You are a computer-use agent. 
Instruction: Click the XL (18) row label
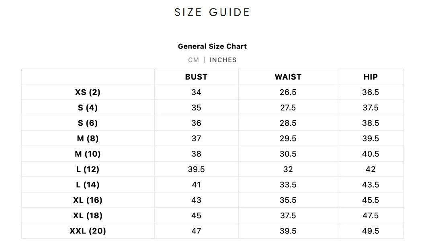click(x=88, y=215)
